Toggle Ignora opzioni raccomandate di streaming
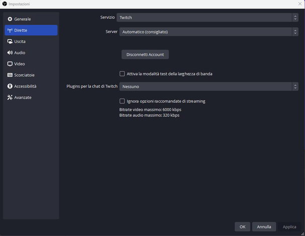 (x=122, y=101)
